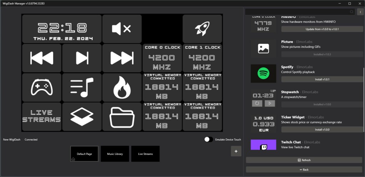Image resolution: width=365 pixels, height=177 pixels.
Task: Maximize the WigiDash Manager window
Action: [x=349, y=3]
